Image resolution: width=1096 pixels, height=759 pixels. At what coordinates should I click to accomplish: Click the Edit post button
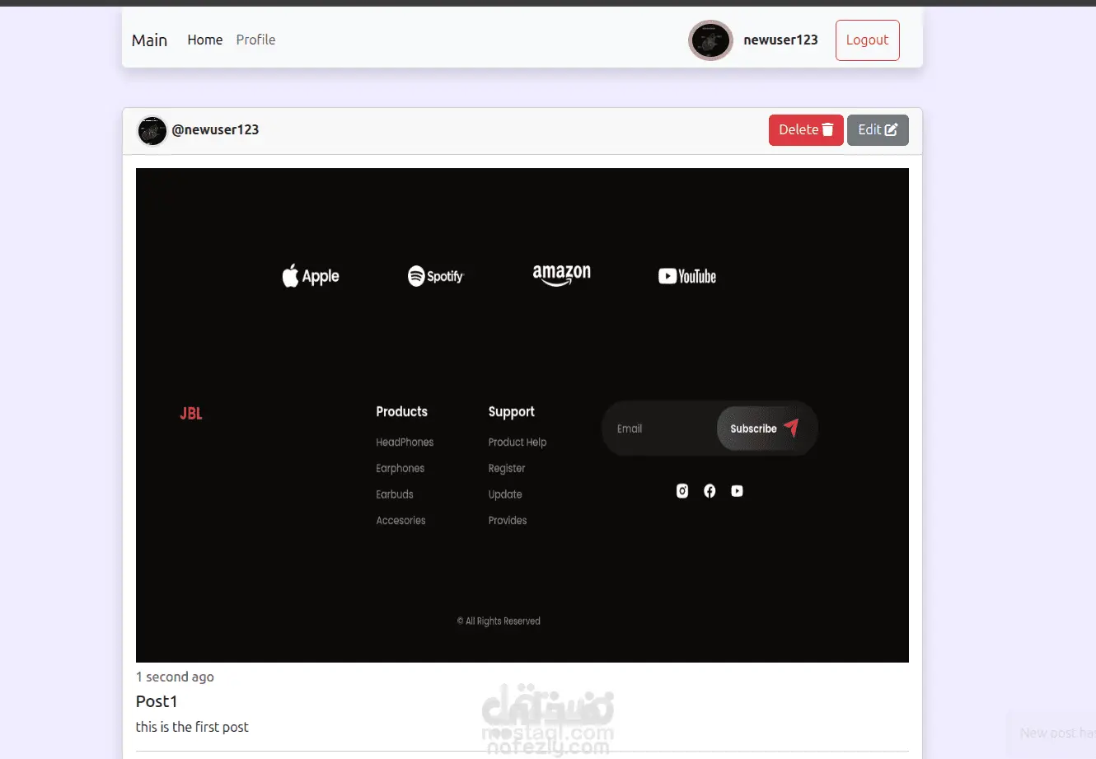(x=878, y=130)
